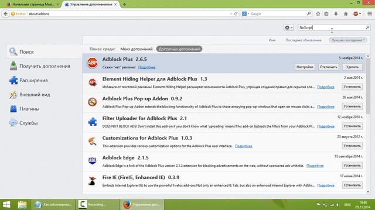Click the add-on search magnifier icon
The height and width of the screenshot is (210, 375).
367,27
